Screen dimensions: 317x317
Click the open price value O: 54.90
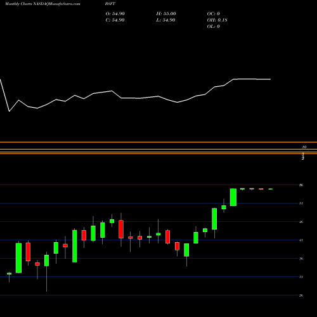point(115,14)
